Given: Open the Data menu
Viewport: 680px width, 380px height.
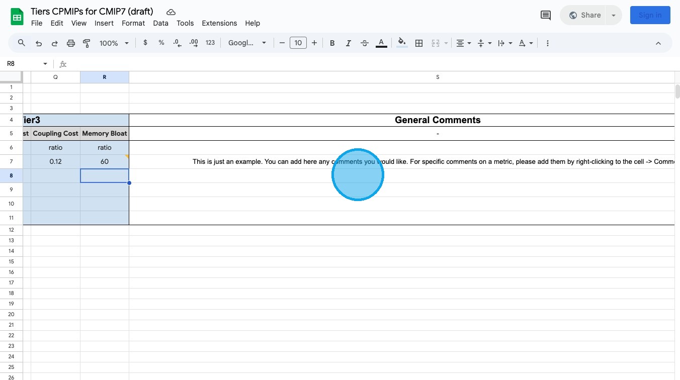Looking at the screenshot, I should pos(160,23).
